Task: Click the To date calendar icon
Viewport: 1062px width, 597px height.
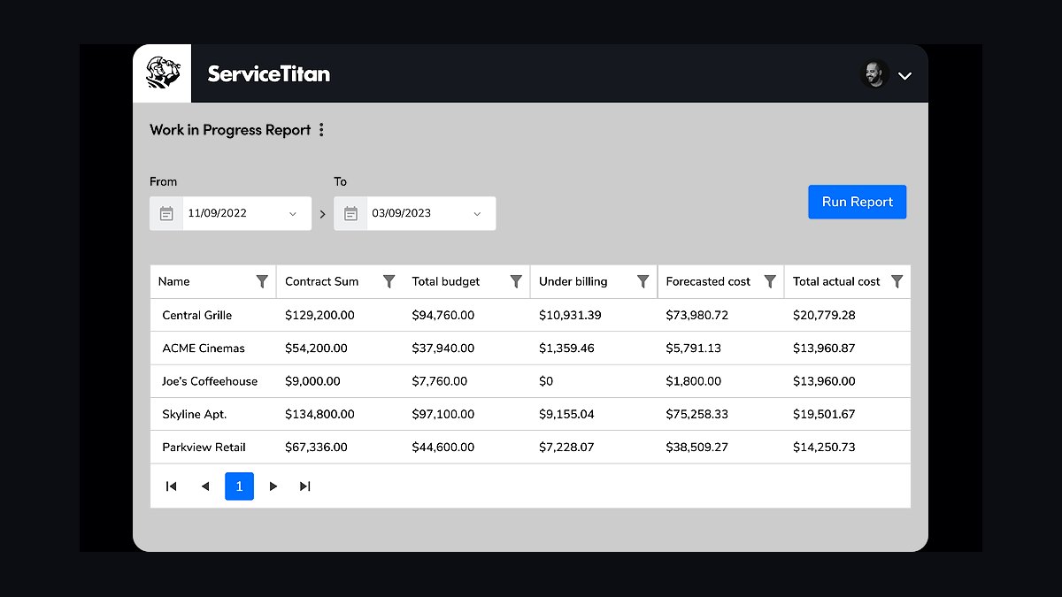Action: pyautogui.click(x=350, y=213)
